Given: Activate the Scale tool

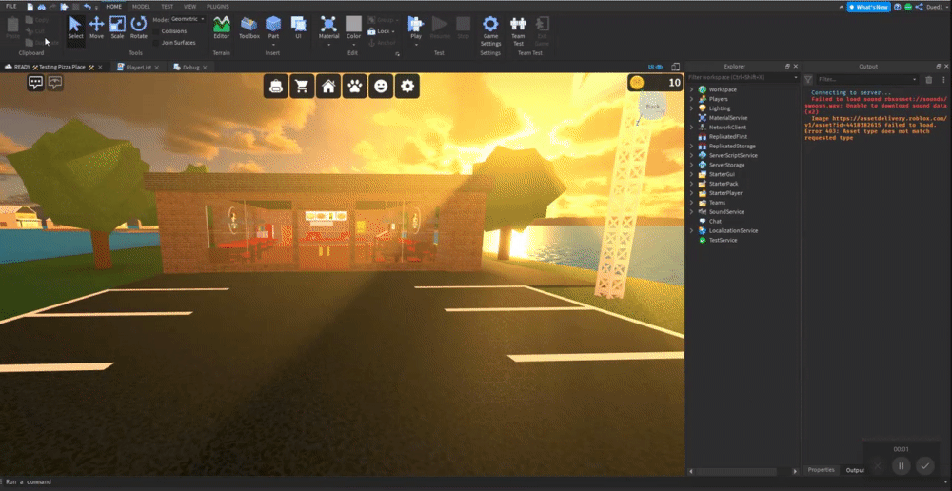Looking at the screenshot, I should coord(117,28).
